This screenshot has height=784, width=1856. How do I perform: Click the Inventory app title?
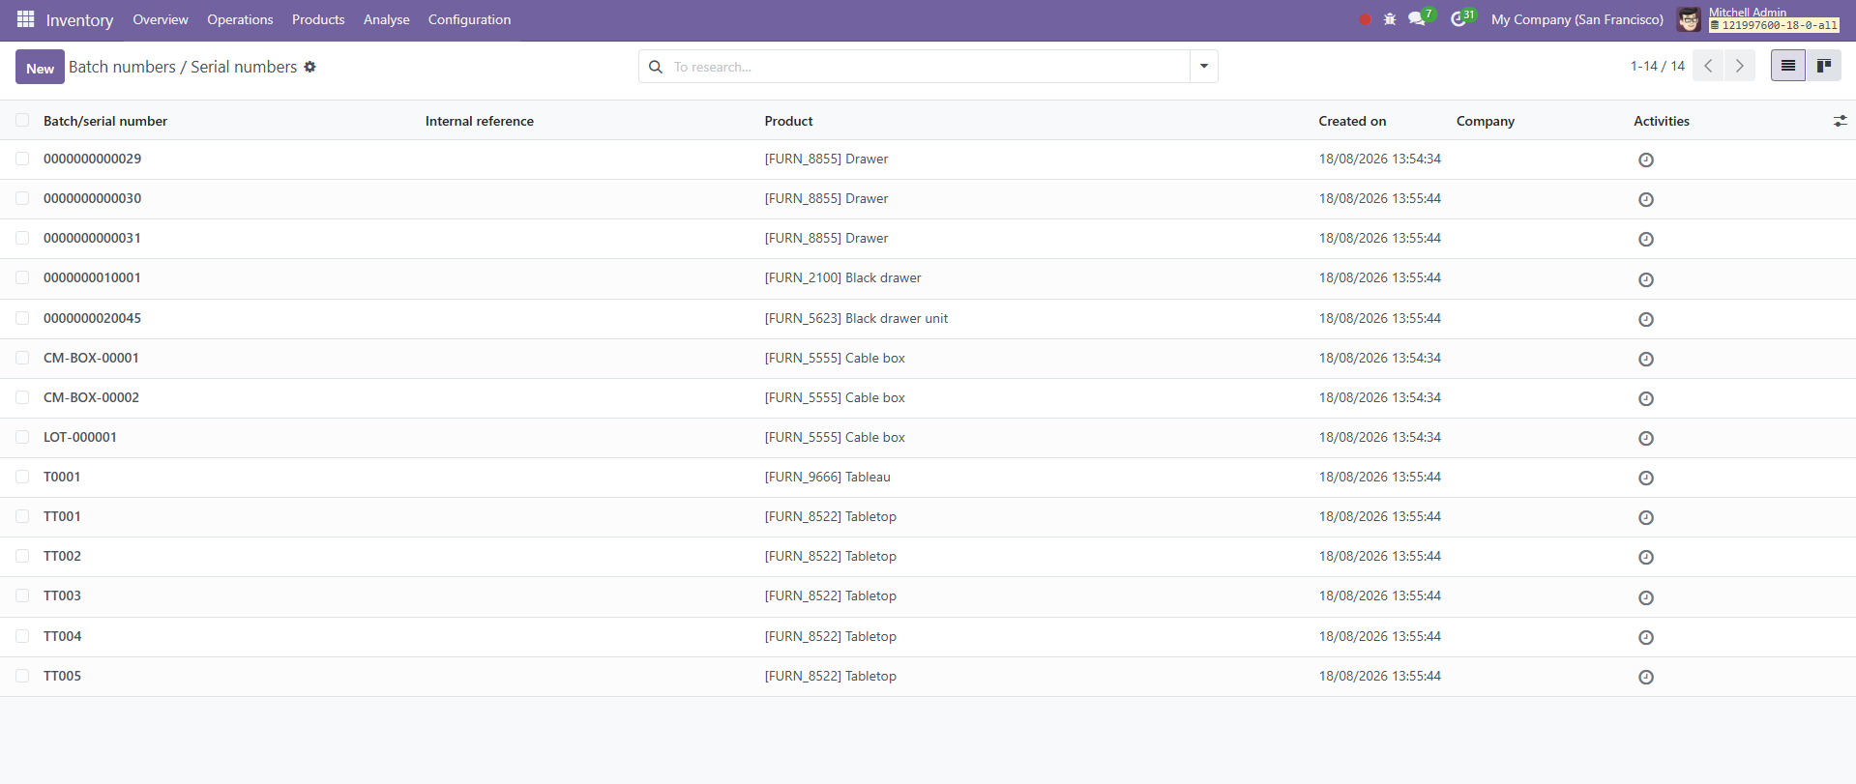79,20
